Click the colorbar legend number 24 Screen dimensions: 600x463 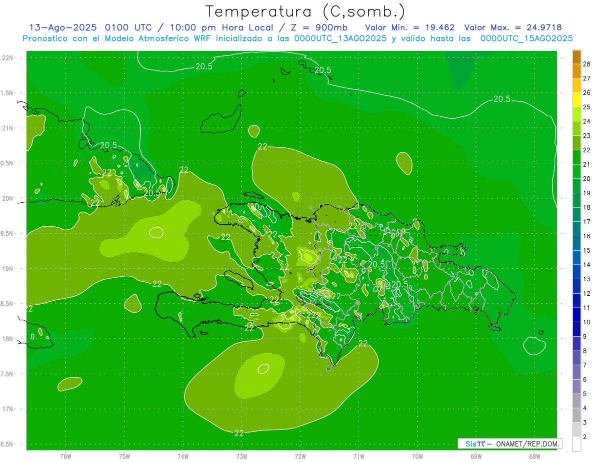pyautogui.click(x=587, y=121)
